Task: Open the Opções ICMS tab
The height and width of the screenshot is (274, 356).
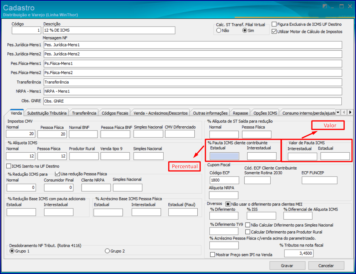Action: (265, 113)
